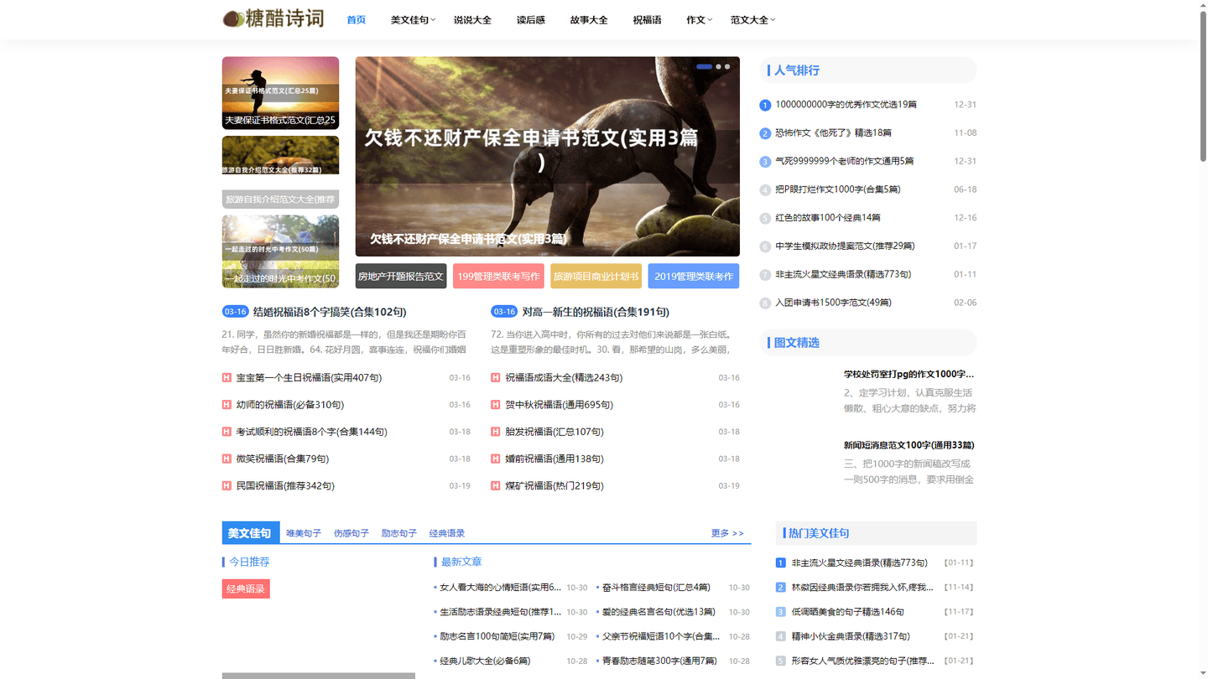Open 入团申请书1500字范文(49篇)

coord(834,303)
